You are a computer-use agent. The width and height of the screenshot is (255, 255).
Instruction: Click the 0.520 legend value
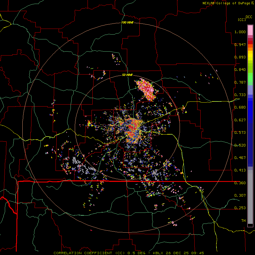tap(240, 145)
